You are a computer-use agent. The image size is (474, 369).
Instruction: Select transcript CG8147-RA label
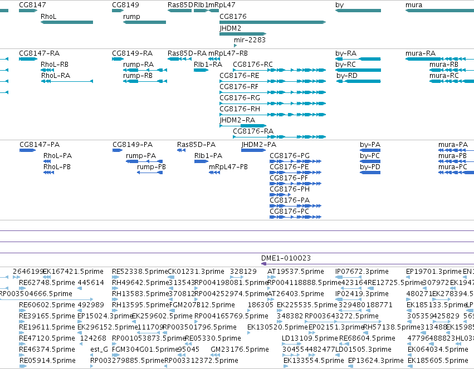(40, 53)
